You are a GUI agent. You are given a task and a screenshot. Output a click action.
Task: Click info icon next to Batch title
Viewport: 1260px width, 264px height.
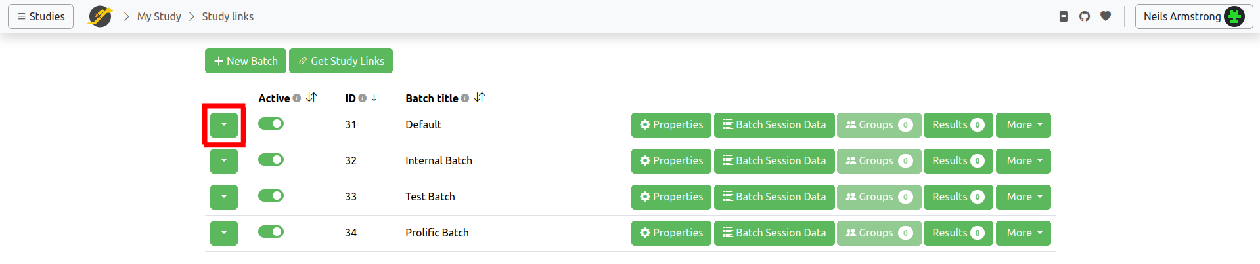point(465,98)
